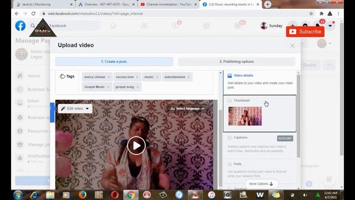Switch to 'tawk.to | Monitoring' browser tab
355x200 pixels.
coord(44,4)
